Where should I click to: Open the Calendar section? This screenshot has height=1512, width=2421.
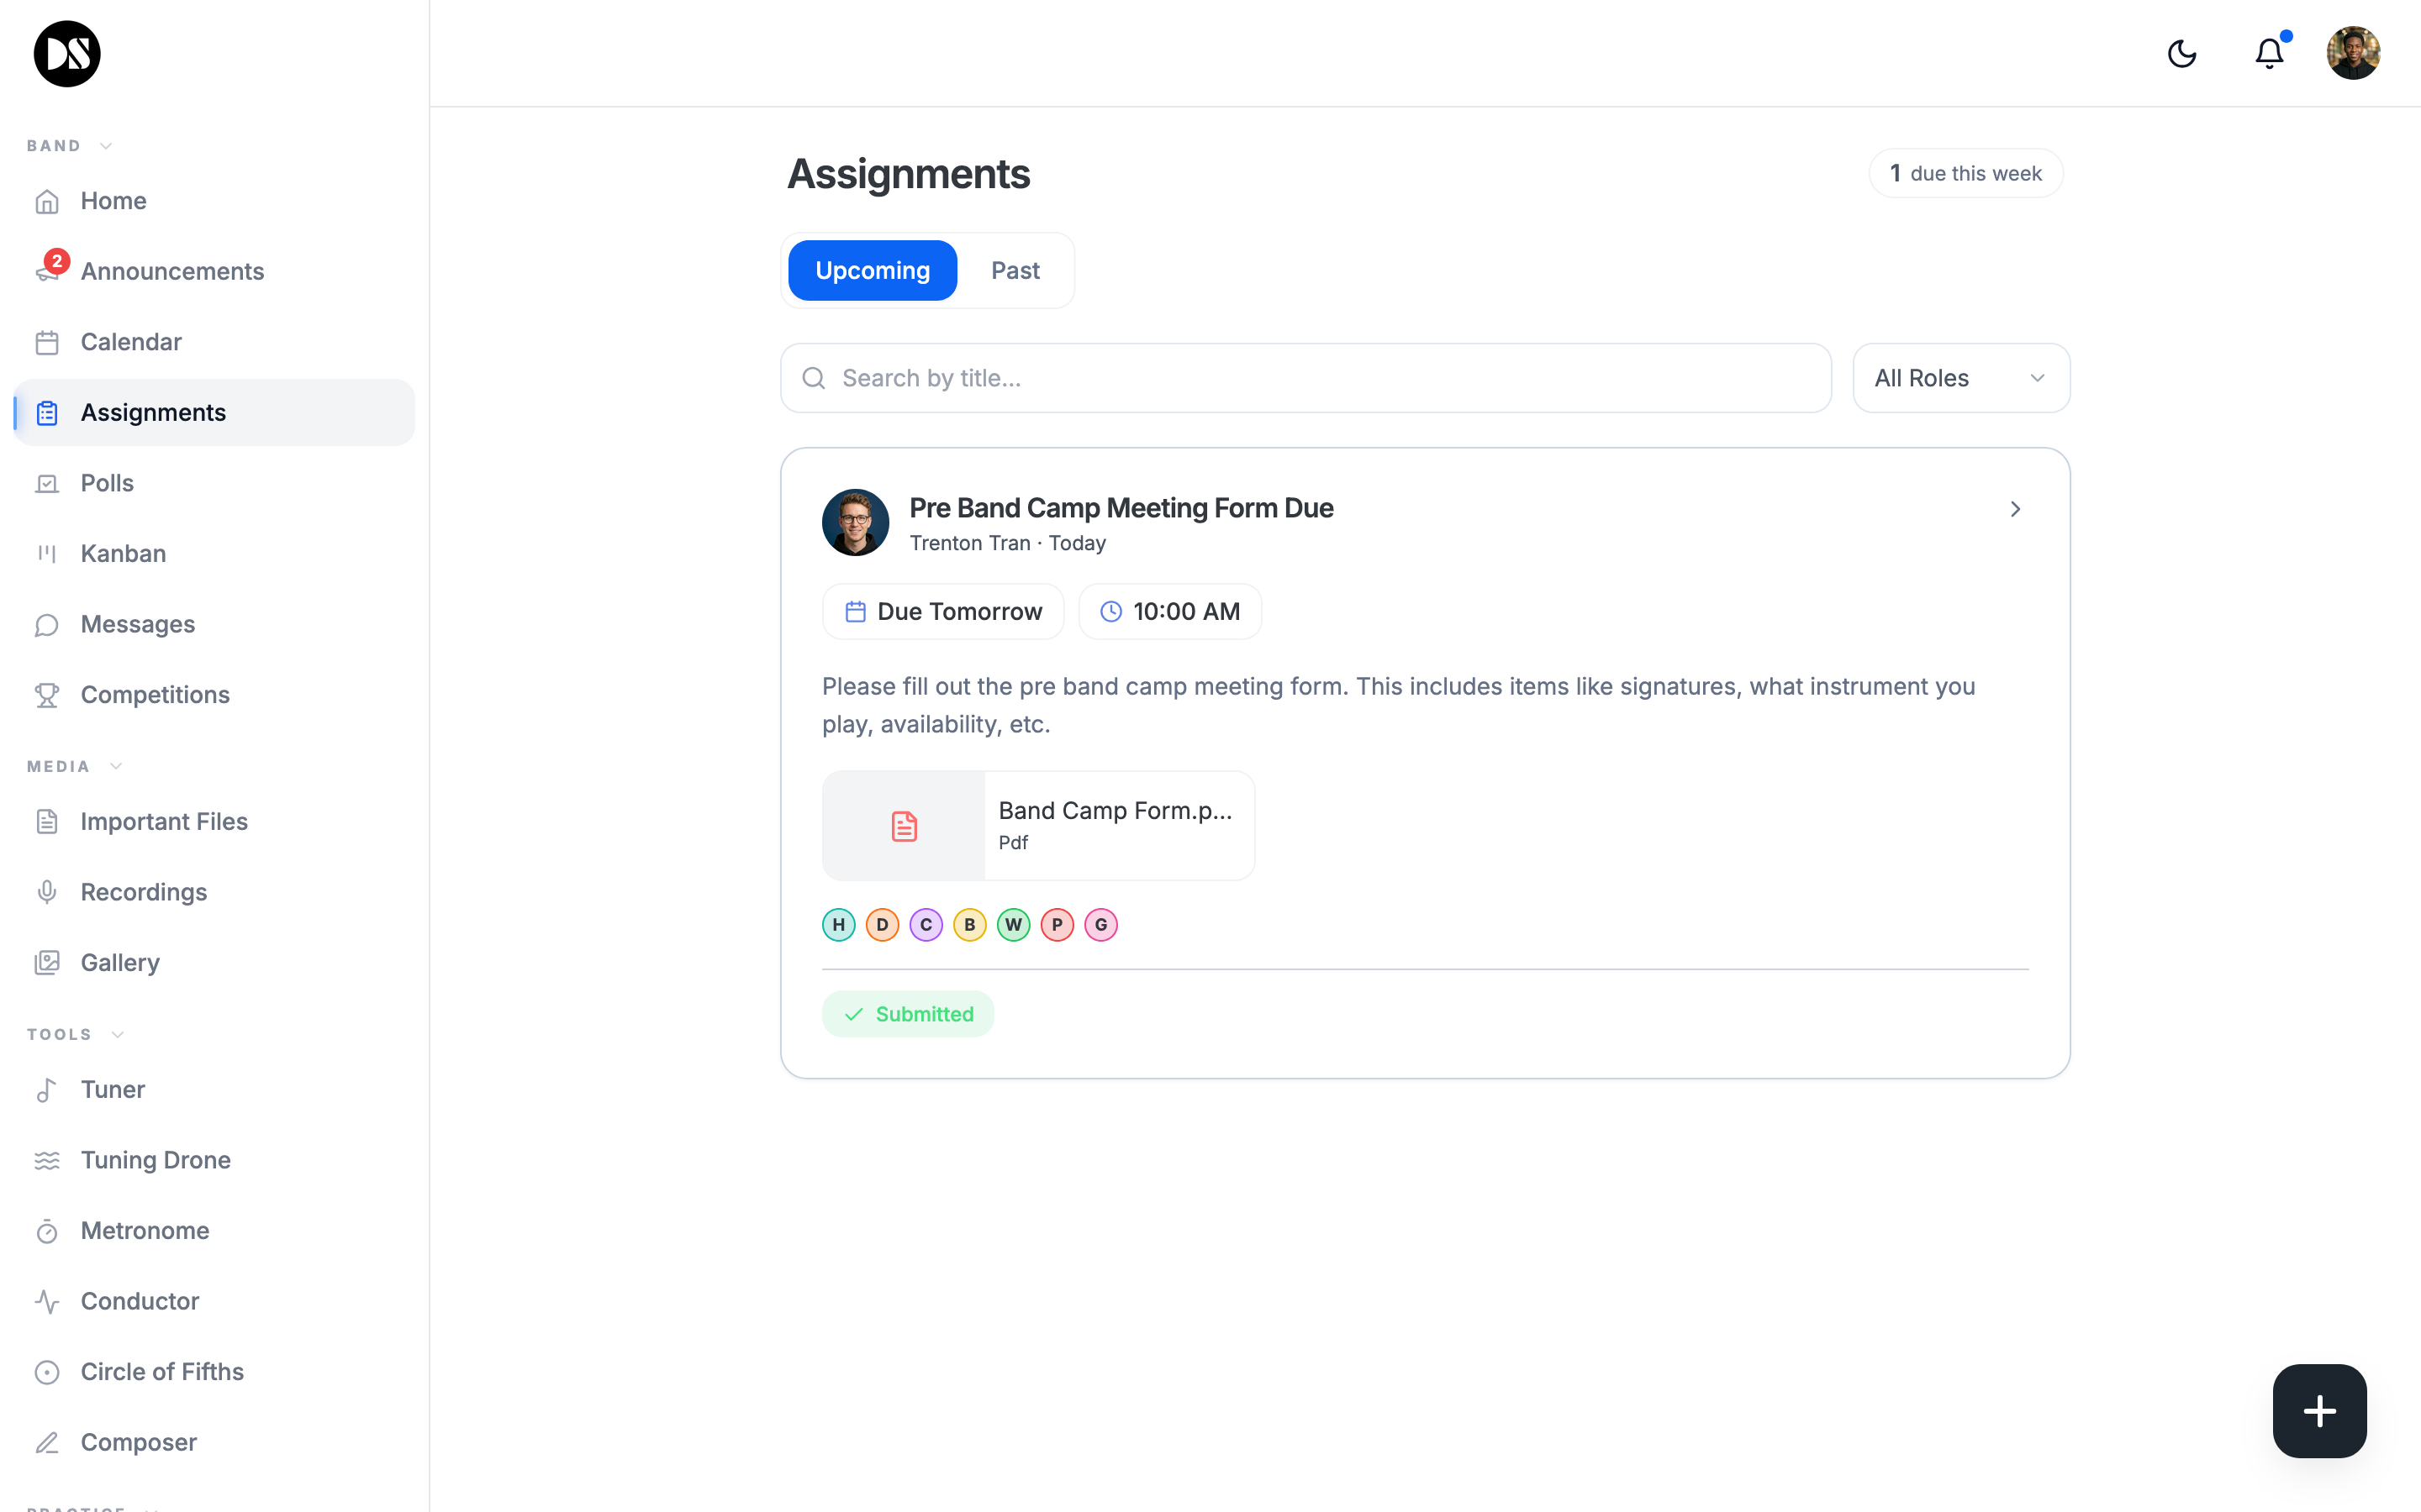[x=130, y=341]
